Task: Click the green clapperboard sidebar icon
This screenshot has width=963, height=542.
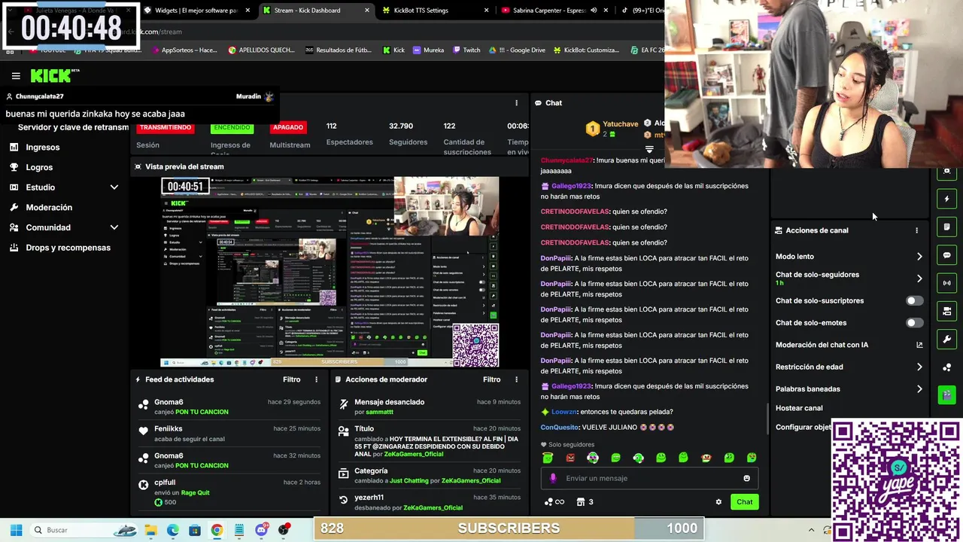Action: pyautogui.click(x=946, y=394)
